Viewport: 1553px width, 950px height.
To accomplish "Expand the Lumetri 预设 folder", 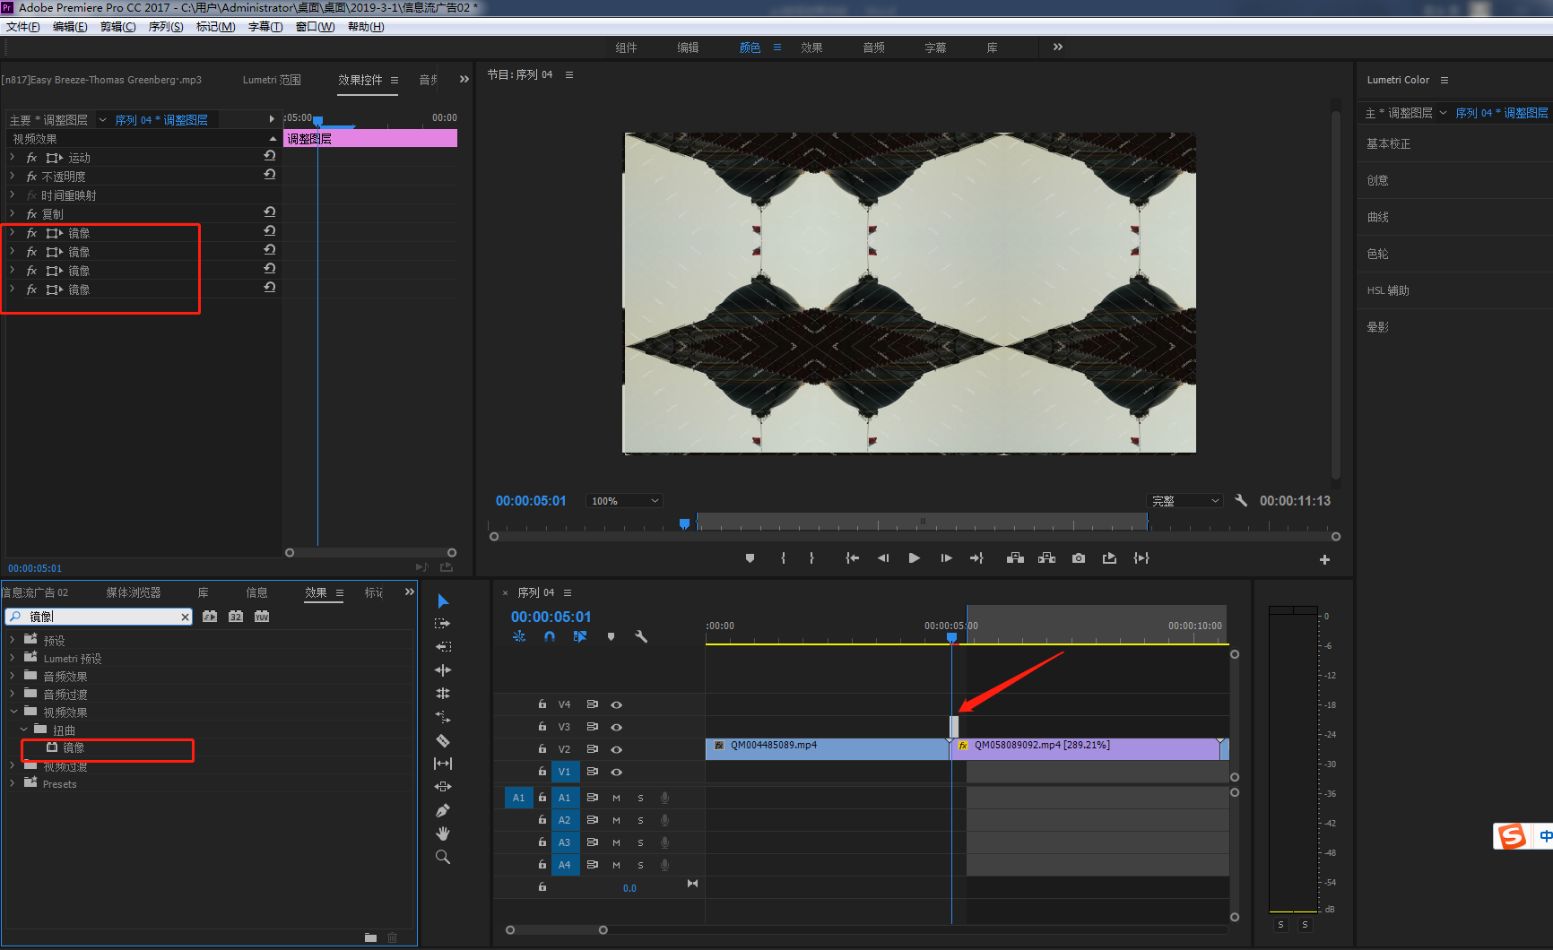I will click(x=13, y=658).
